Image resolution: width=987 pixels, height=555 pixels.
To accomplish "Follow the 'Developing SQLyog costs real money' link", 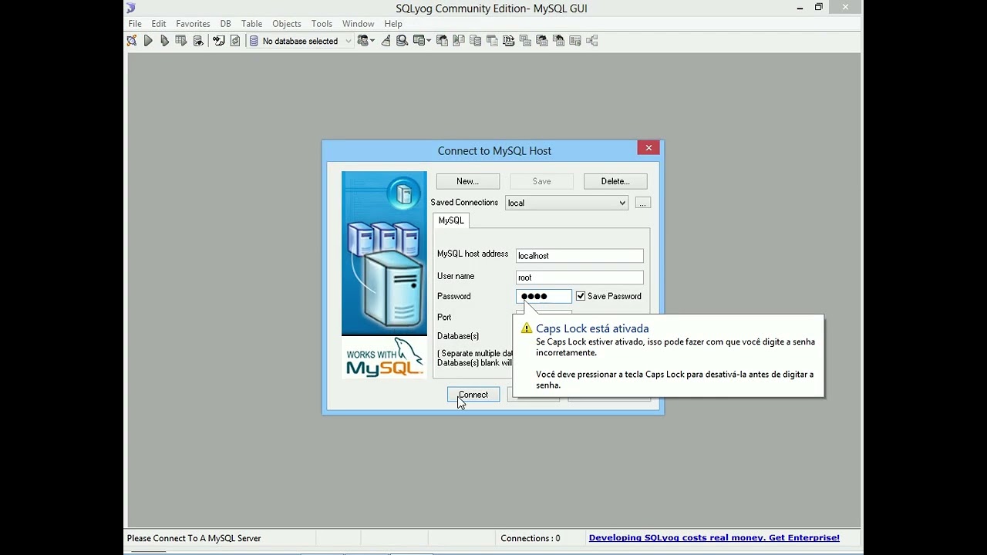I will 714,538.
